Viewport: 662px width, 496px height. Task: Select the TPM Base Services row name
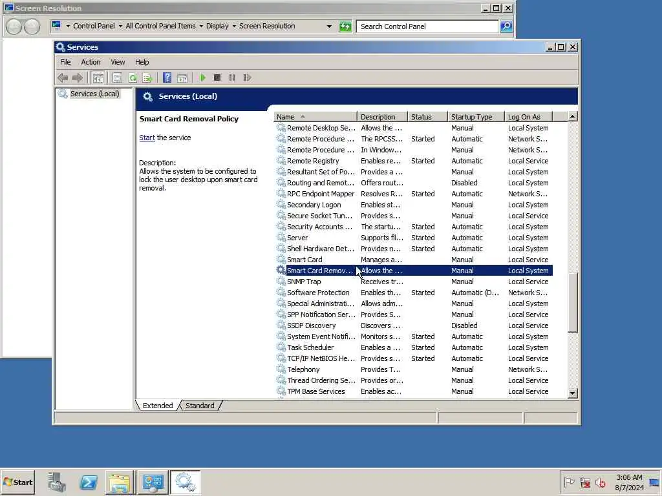(x=315, y=391)
